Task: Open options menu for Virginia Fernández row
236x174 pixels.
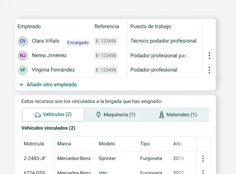Action: (209, 70)
